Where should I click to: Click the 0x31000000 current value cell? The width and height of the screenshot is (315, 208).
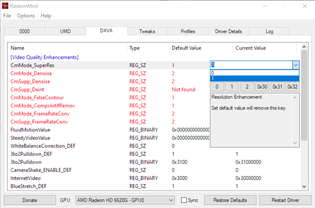248,162
